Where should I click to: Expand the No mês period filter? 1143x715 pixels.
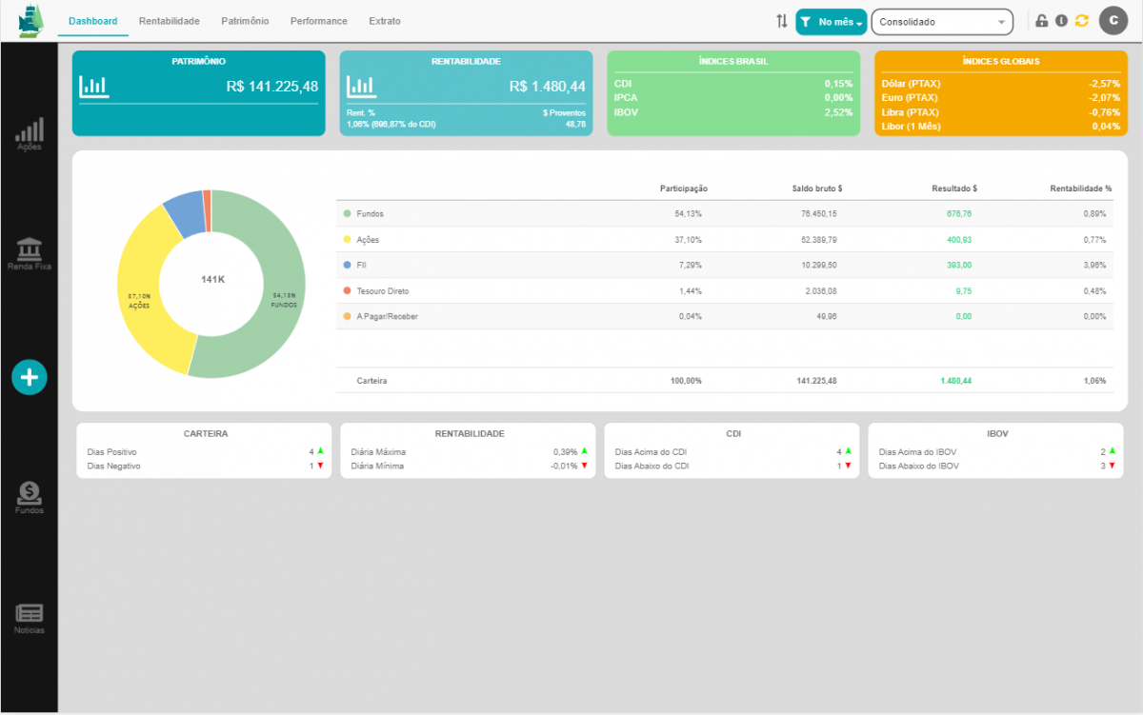click(x=832, y=22)
